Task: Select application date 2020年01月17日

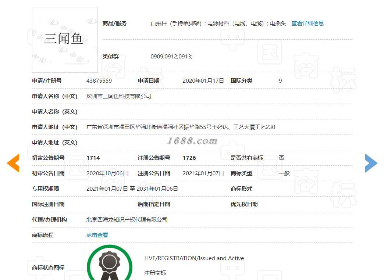Action: pos(203,81)
